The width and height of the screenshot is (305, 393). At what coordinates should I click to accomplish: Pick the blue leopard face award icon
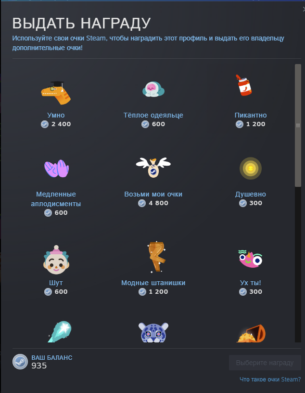(x=153, y=332)
